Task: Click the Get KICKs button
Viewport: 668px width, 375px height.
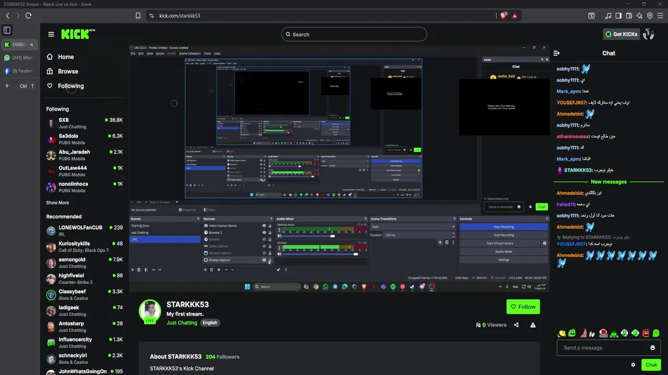Action: coord(621,34)
